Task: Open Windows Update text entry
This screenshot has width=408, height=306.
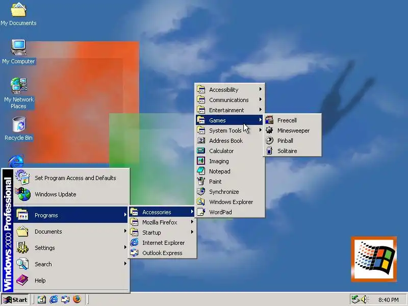Action: 56,194
